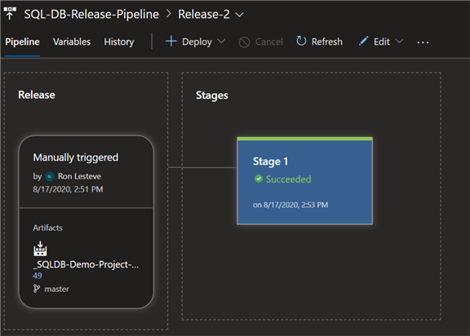470x336 pixels.
Task: Switch to the Pipeline tab
Action: click(22, 42)
